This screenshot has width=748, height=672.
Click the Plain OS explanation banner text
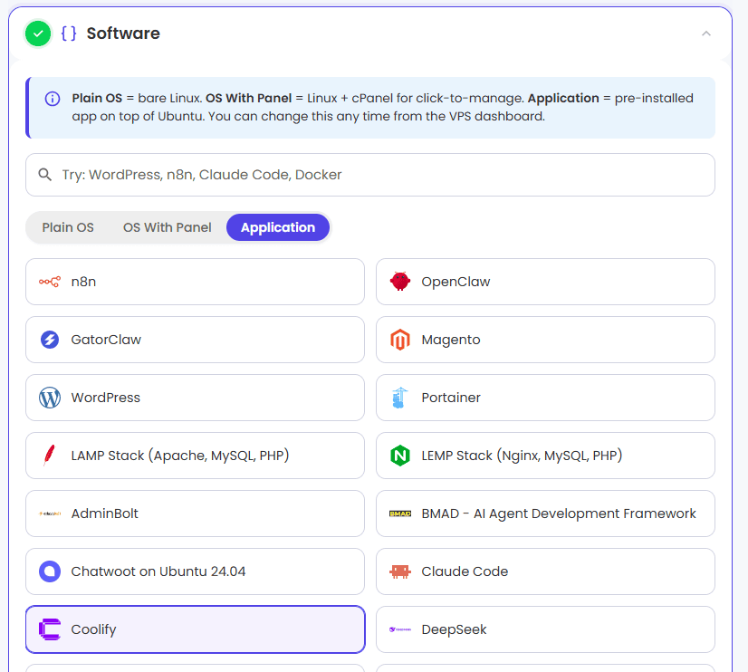tap(382, 107)
